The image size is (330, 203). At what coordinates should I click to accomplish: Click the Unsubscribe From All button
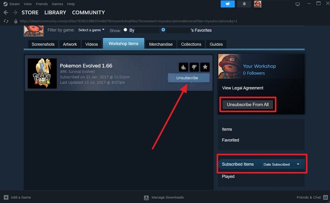tap(248, 104)
